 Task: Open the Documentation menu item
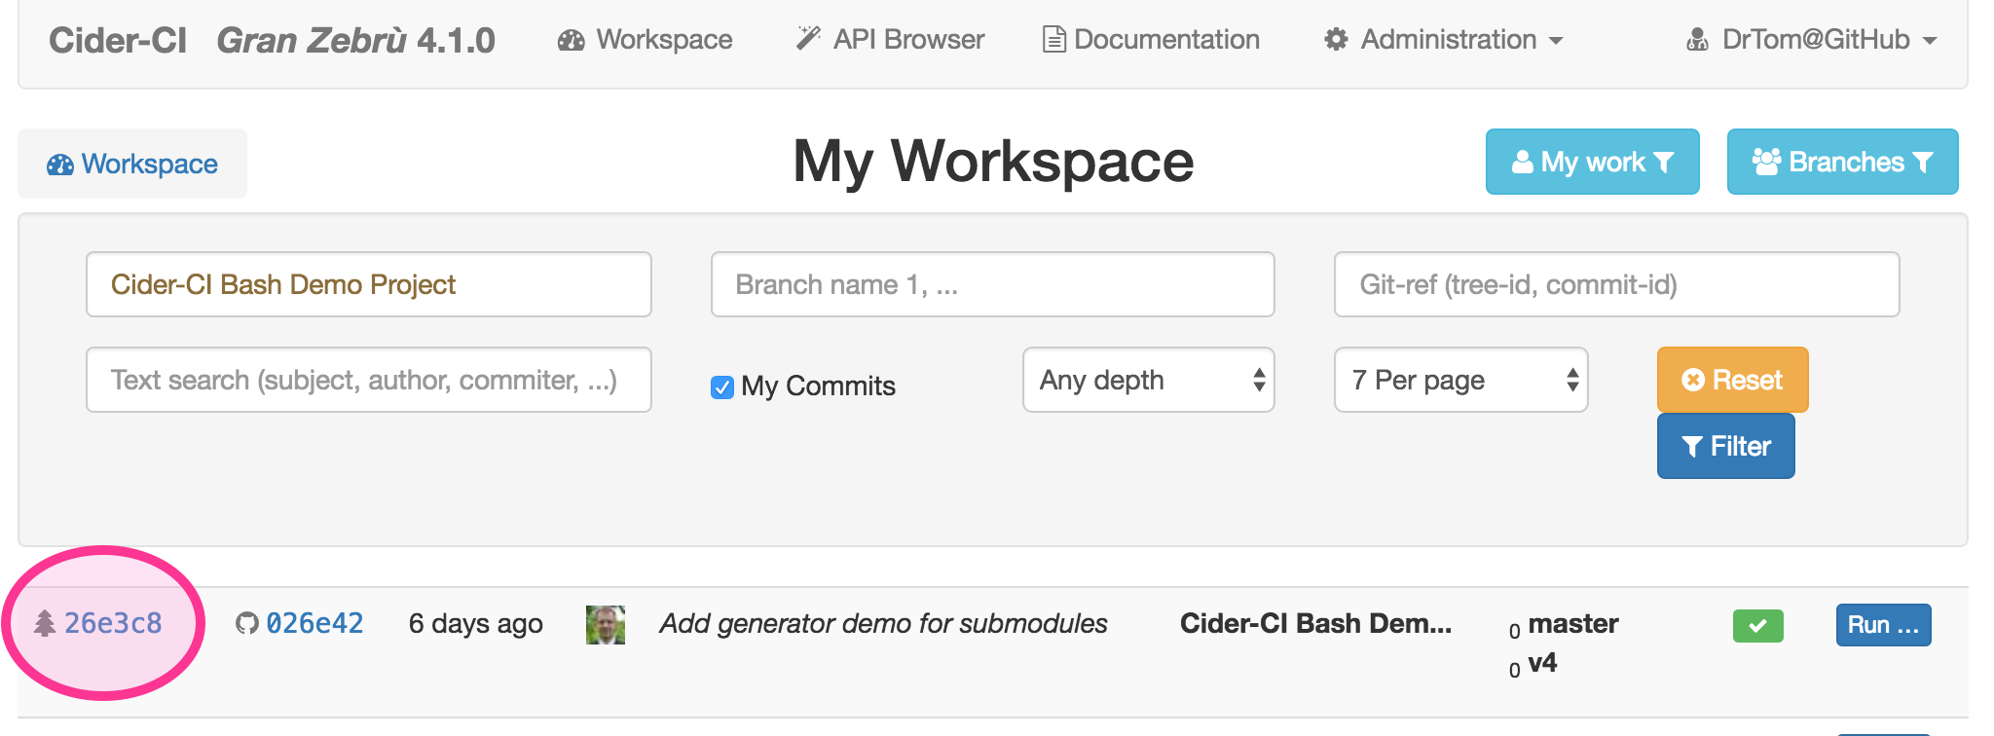(1151, 40)
